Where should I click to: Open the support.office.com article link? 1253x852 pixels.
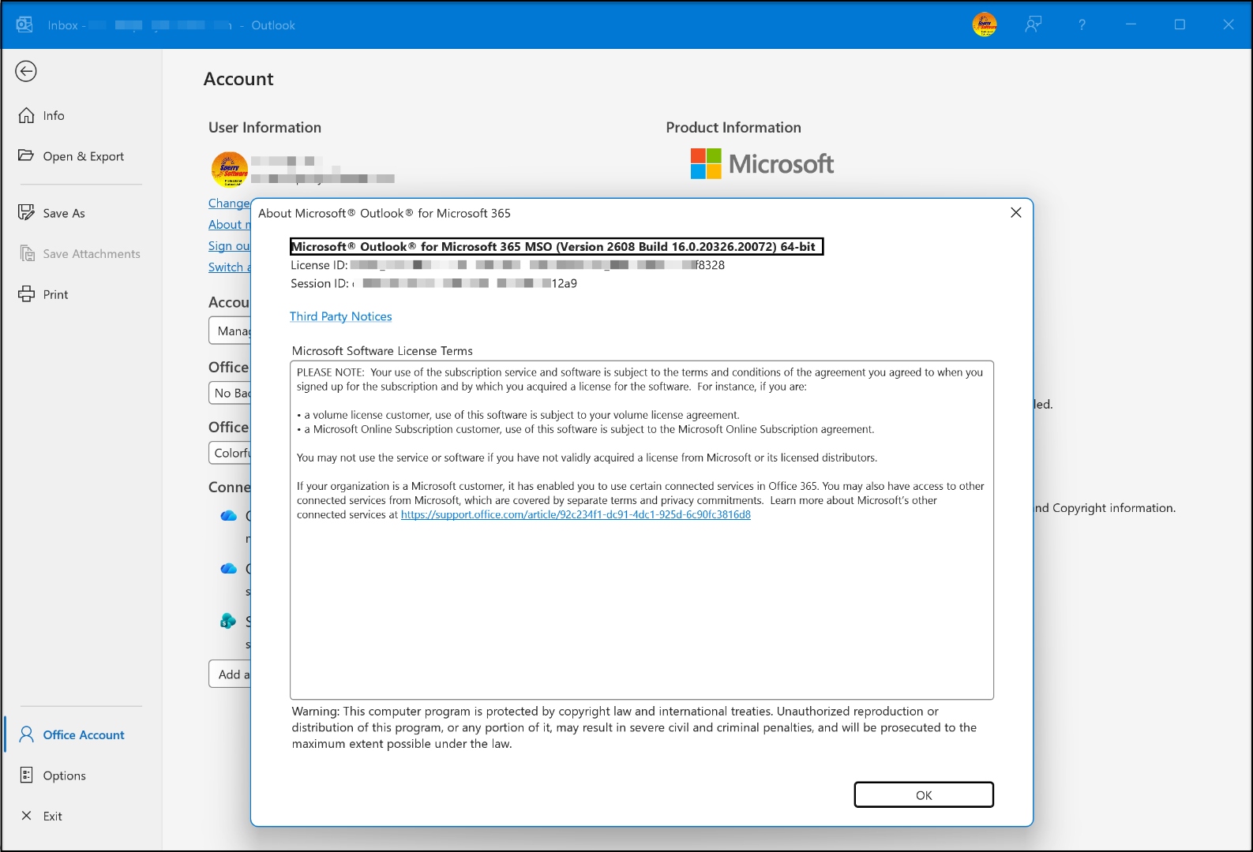click(576, 514)
